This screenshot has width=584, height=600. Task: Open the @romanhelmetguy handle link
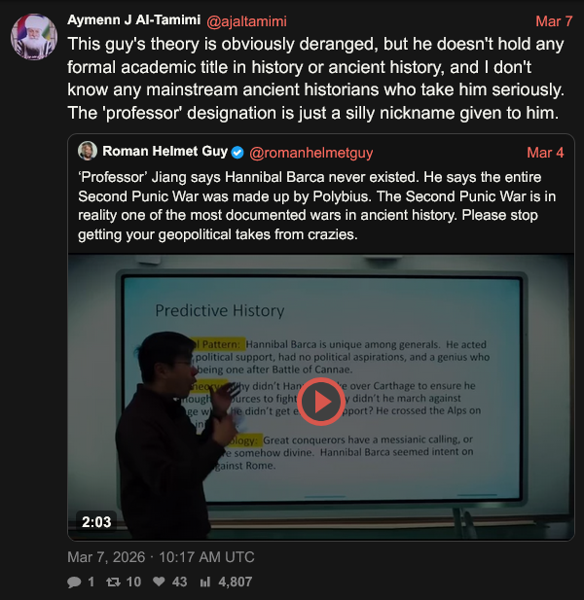click(x=310, y=153)
